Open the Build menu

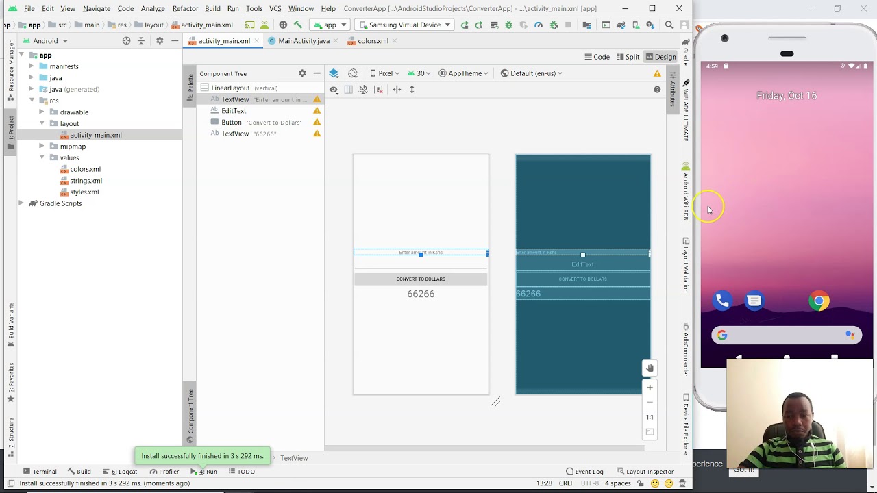pyautogui.click(x=212, y=8)
